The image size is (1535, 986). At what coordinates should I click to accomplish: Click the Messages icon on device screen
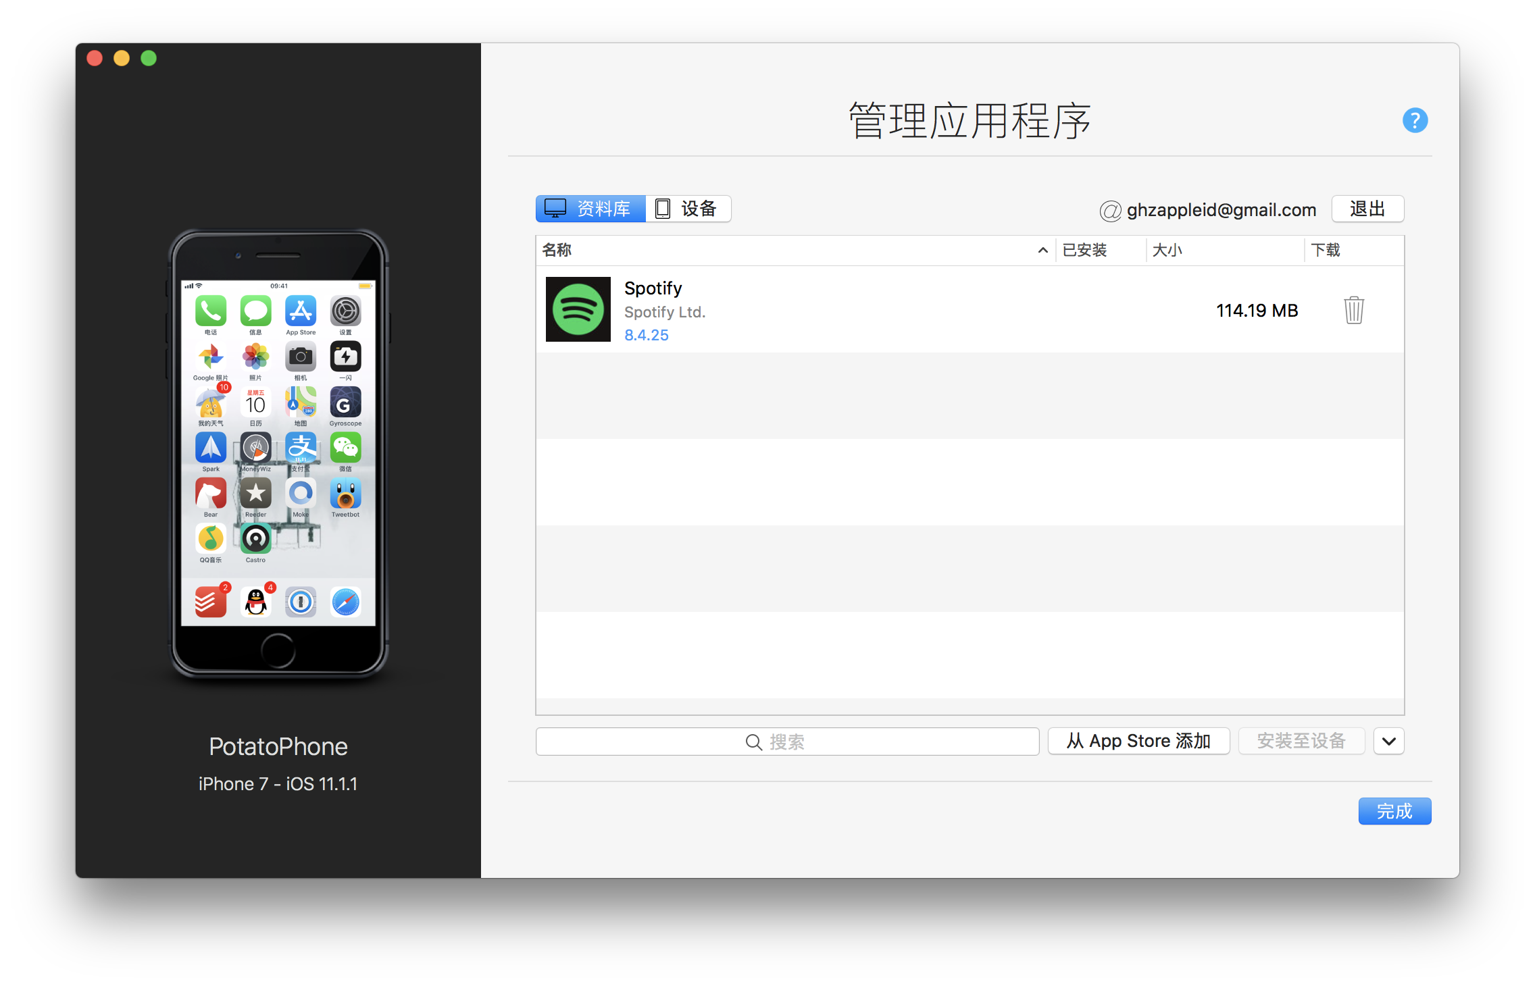point(255,311)
